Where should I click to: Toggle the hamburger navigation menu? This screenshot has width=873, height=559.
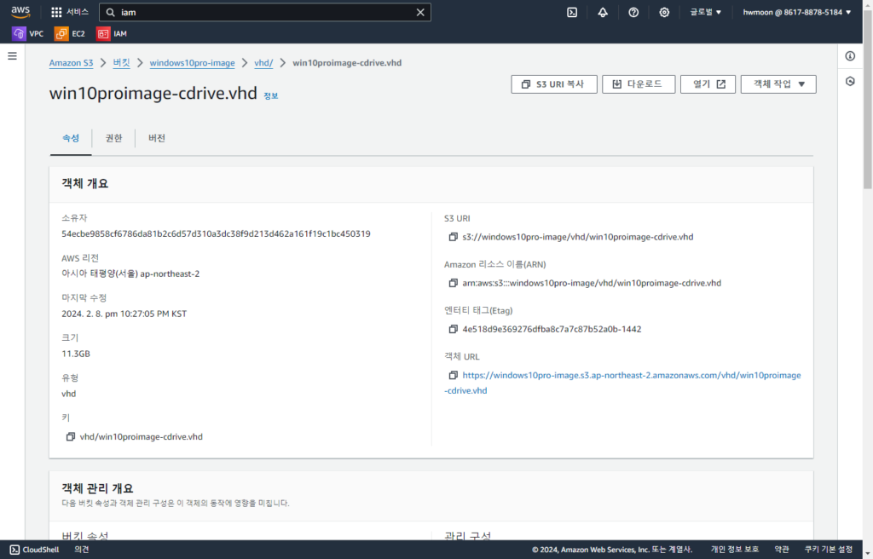[x=12, y=55]
